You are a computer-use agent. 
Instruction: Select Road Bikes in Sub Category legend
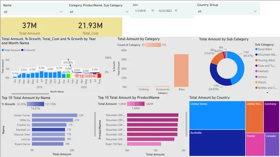(x=263, y=49)
